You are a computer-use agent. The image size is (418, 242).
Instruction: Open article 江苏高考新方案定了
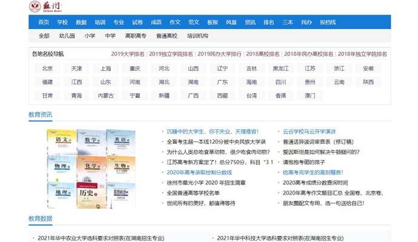(220, 162)
